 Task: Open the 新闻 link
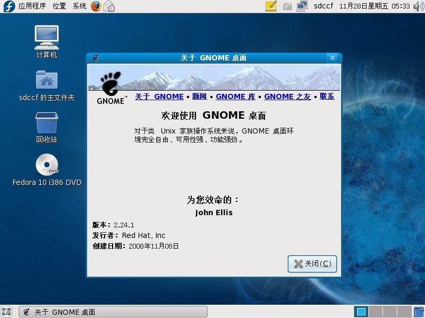[199, 96]
